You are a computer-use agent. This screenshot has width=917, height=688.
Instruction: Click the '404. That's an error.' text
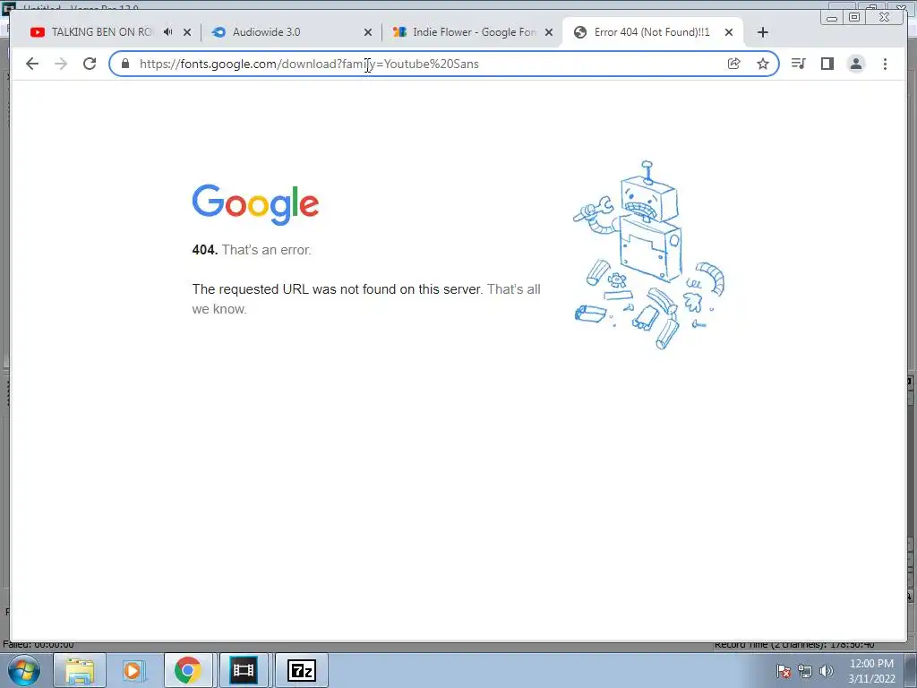(x=252, y=250)
